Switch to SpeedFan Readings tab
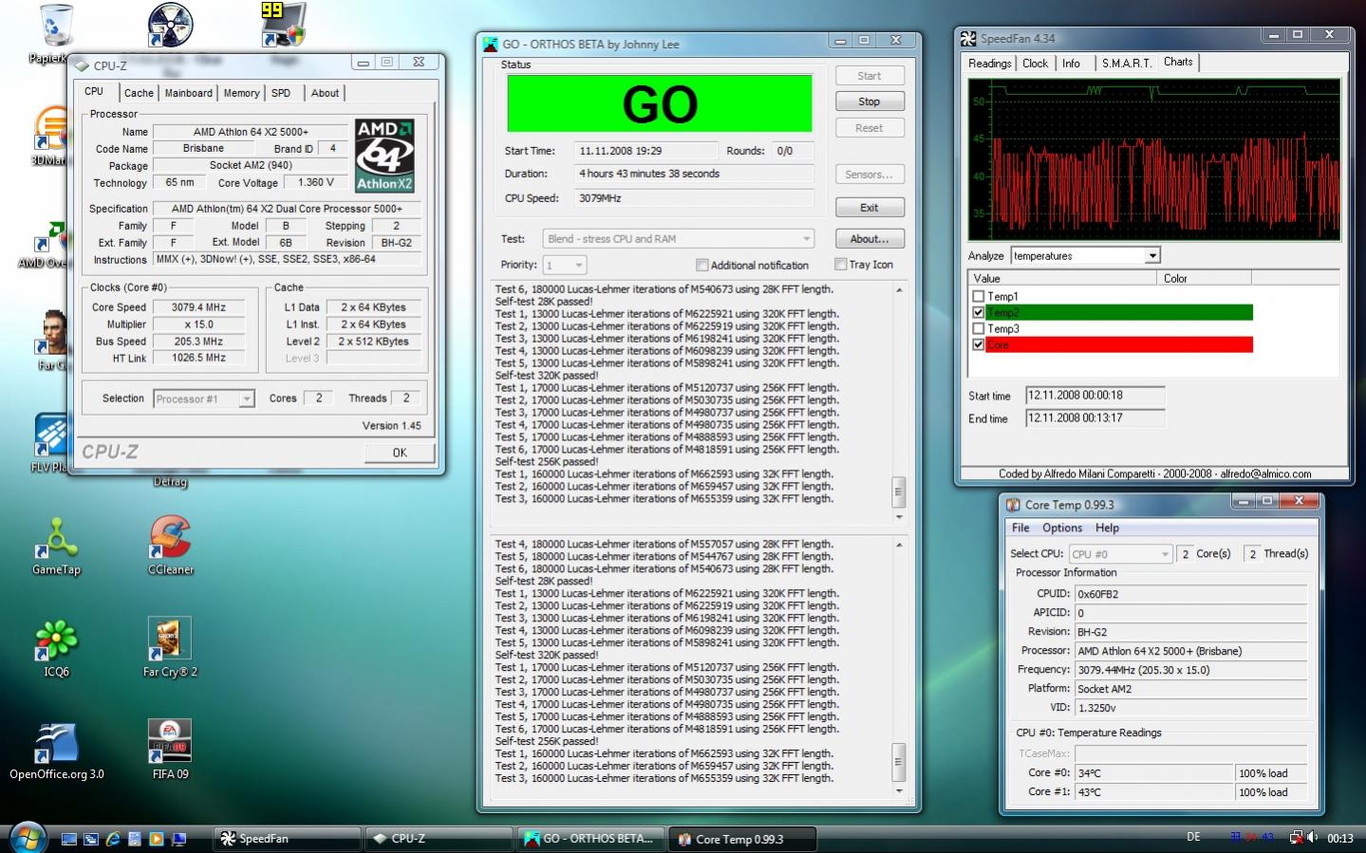 pyautogui.click(x=989, y=64)
